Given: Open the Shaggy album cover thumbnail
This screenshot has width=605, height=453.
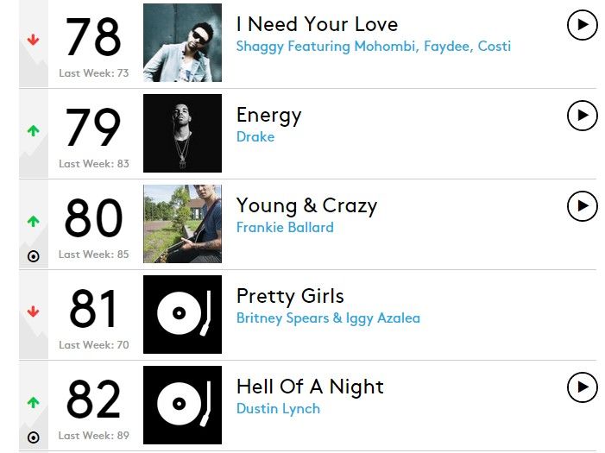Looking at the screenshot, I should pos(182,42).
